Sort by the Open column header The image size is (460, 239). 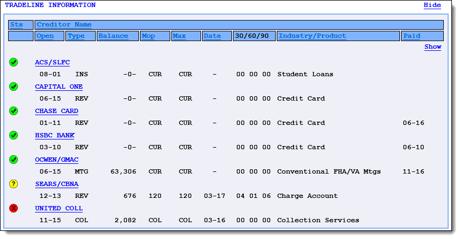pyautogui.click(x=45, y=36)
